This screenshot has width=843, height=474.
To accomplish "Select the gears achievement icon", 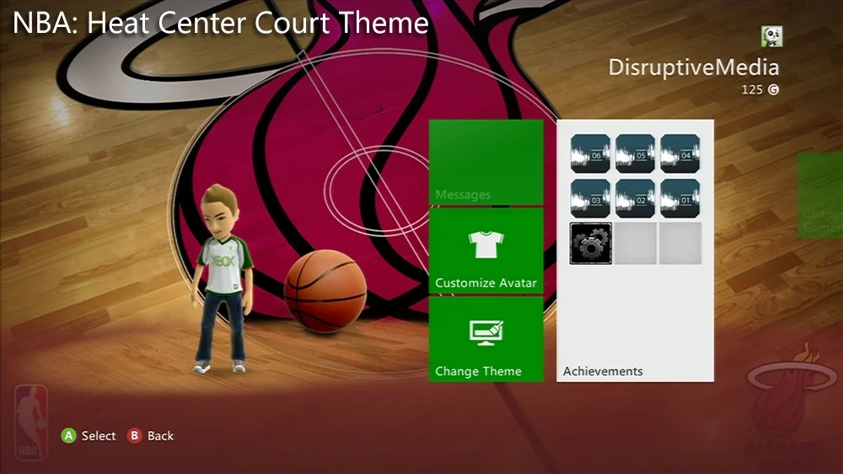I will 590,244.
